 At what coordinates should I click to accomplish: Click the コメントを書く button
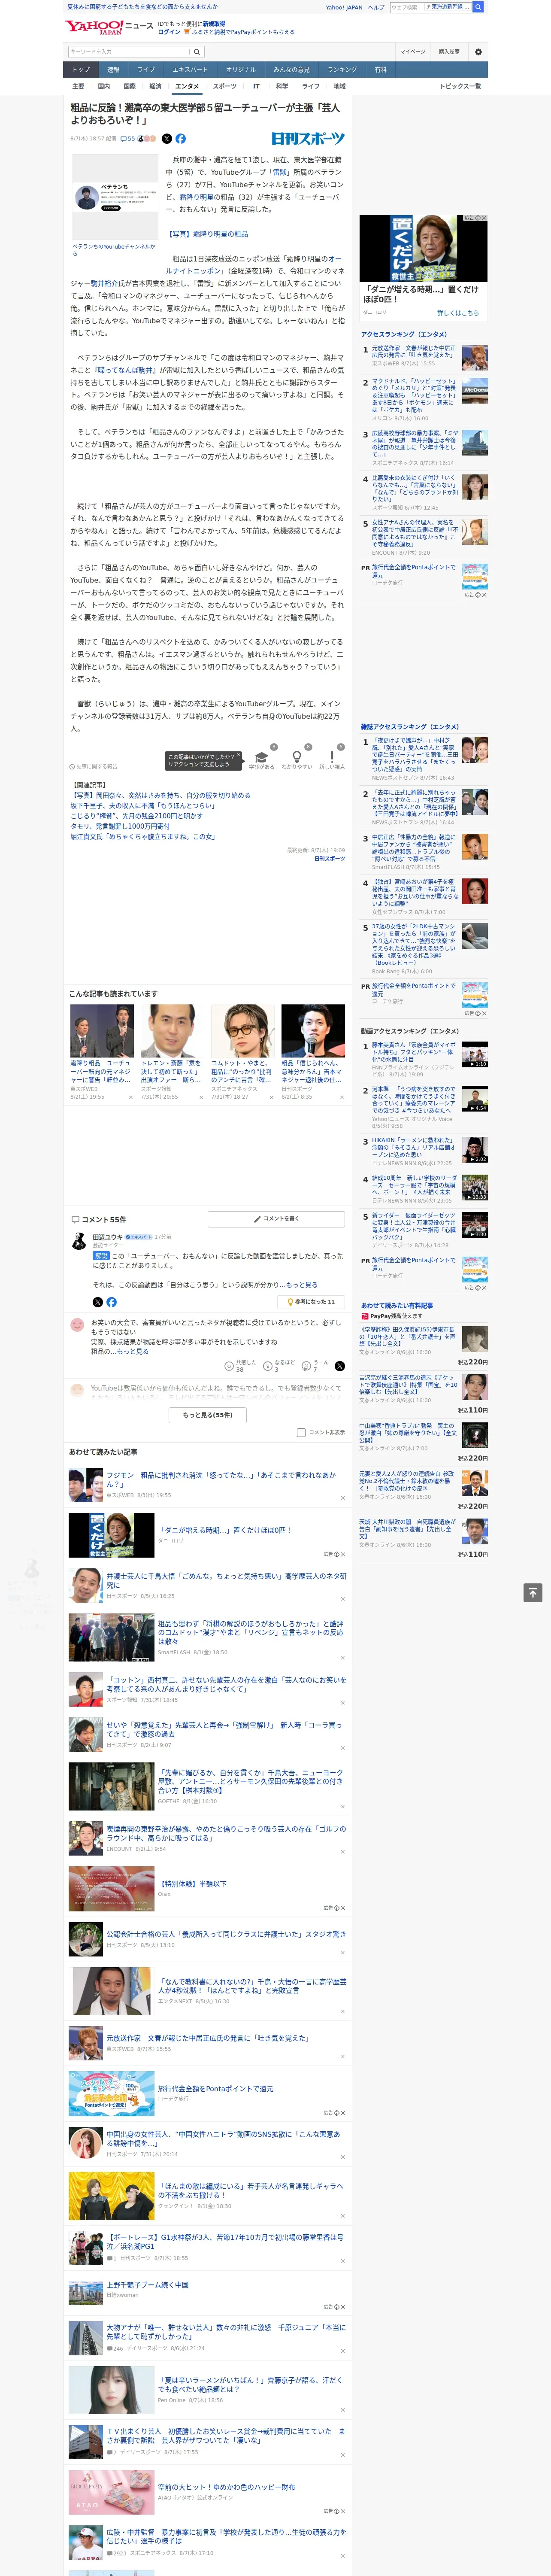pyautogui.click(x=277, y=1219)
